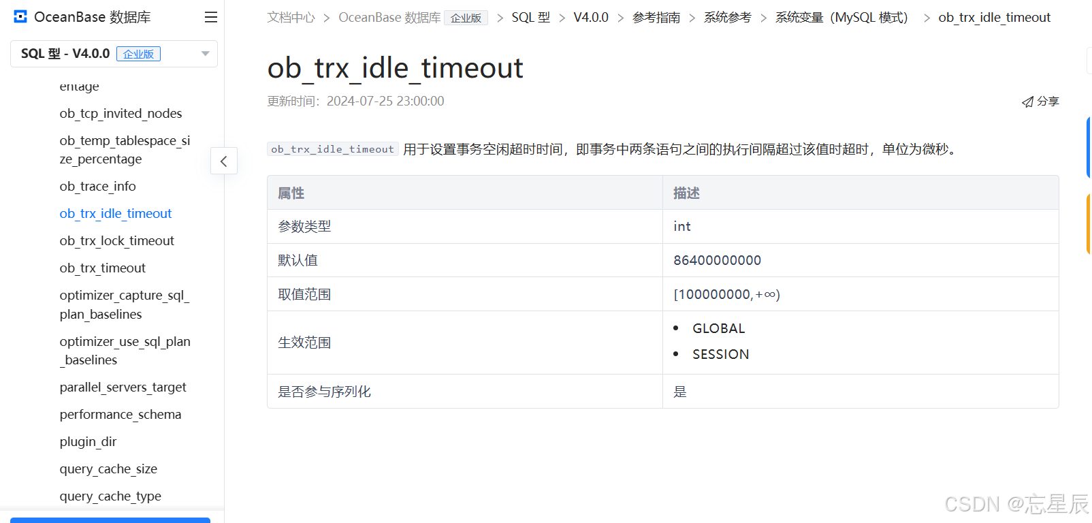Select optimizer_use_sql_plan_baselines sidebar entry
The width and height of the screenshot is (1092, 523).
point(125,351)
